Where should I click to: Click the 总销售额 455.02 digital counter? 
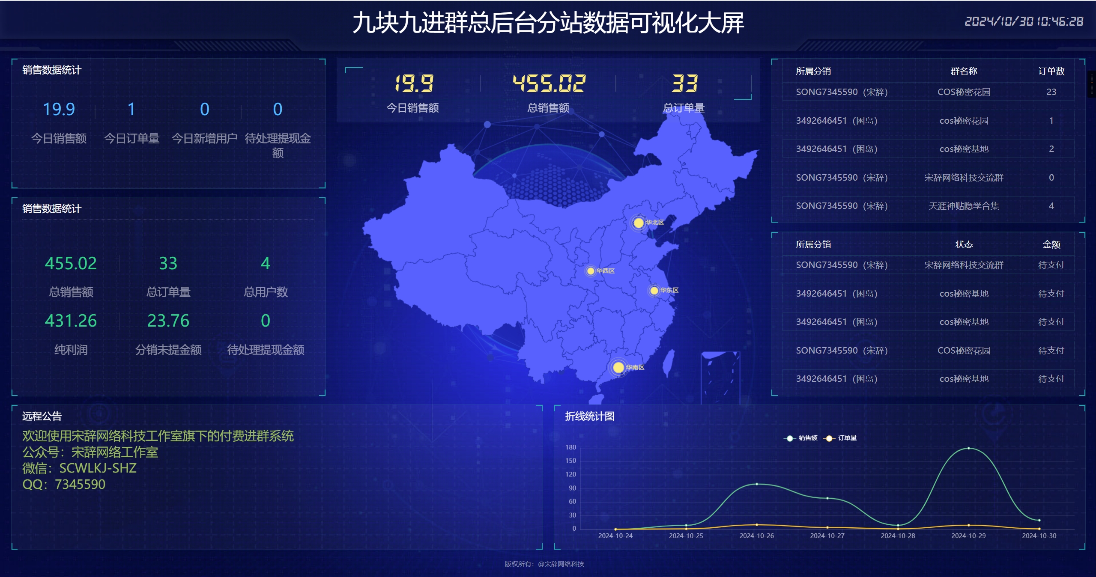[x=549, y=83]
